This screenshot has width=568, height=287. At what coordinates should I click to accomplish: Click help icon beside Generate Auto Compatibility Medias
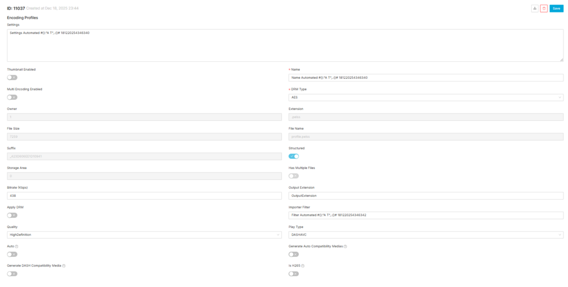click(x=345, y=246)
